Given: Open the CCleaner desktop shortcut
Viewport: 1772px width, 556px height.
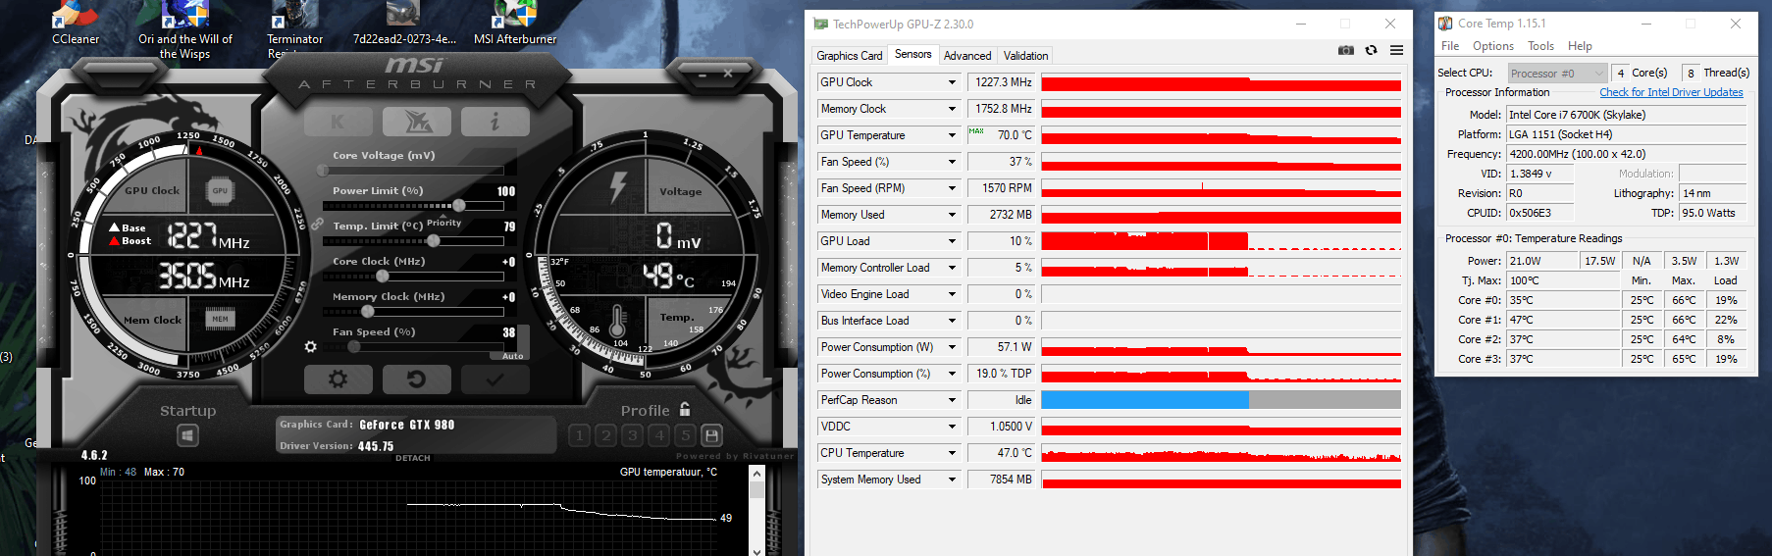Looking at the screenshot, I should 76,24.
